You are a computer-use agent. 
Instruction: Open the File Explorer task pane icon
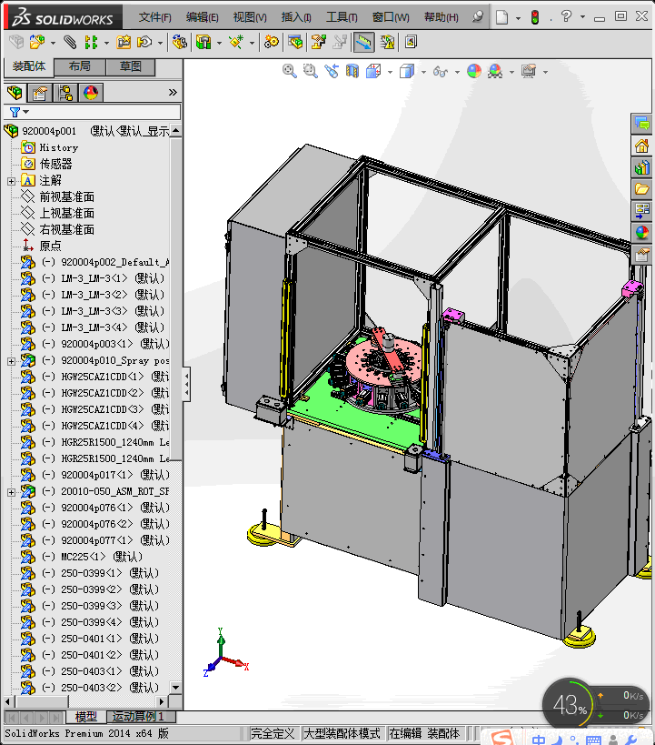coord(641,189)
